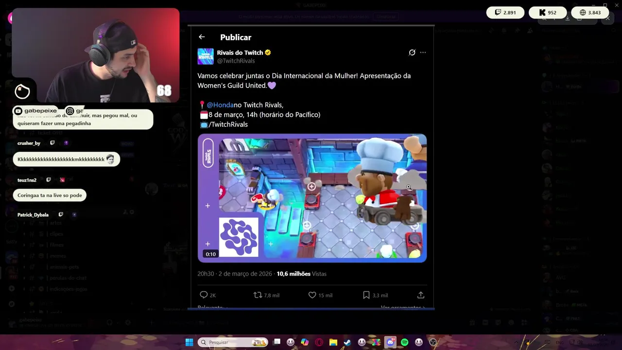
Task: Launch Copilot from the taskbar
Action: pos(305,342)
